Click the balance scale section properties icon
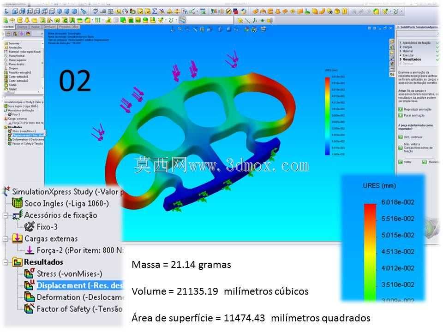Image resolution: width=443 pixels, height=332 pixels. pyautogui.click(x=110, y=12)
